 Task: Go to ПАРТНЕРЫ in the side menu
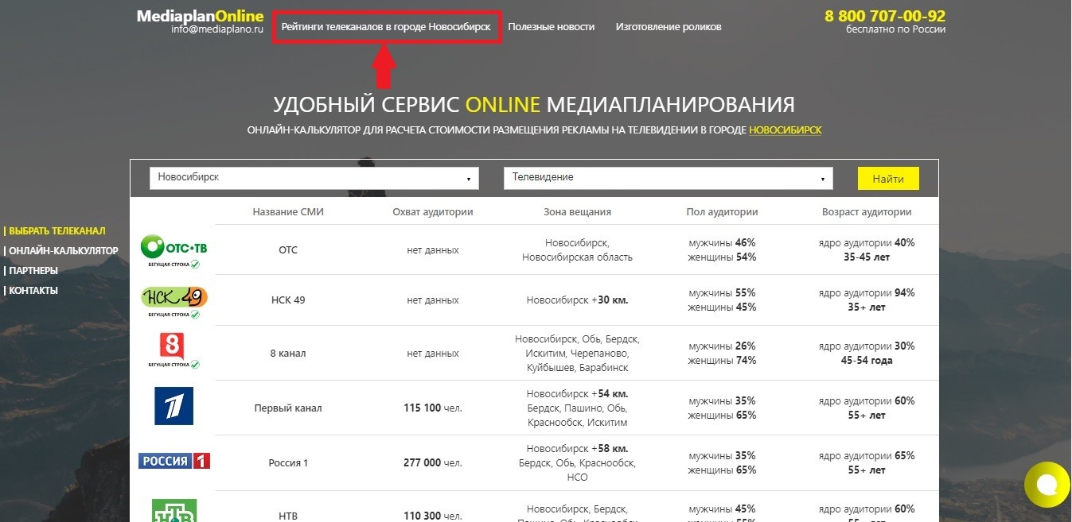tap(33, 271)
